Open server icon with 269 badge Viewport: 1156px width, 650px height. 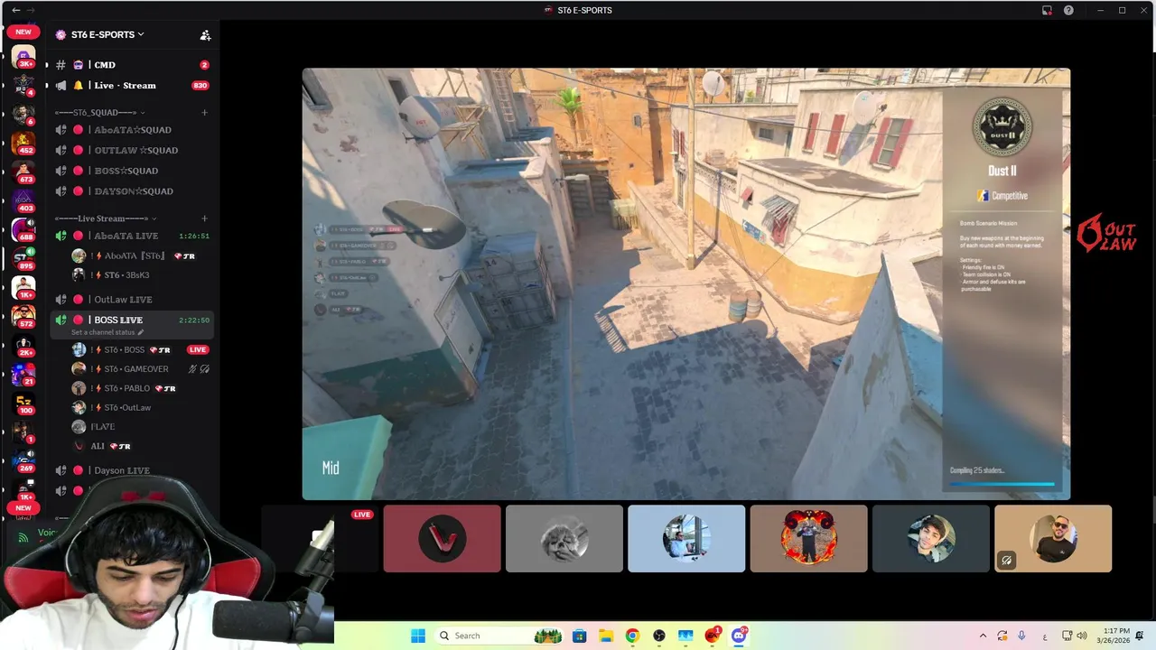(x=23, y=460)
